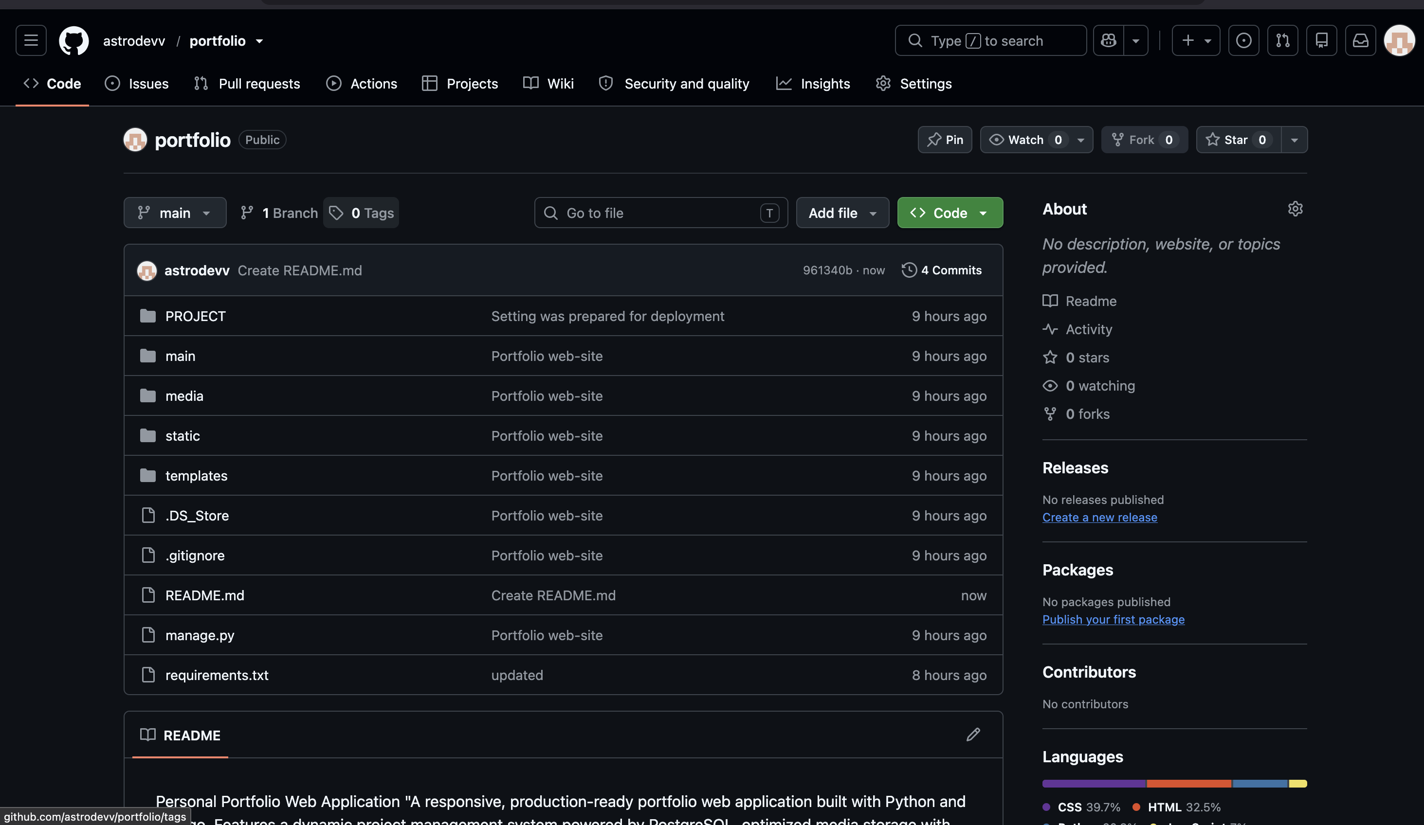Select the README tab in file viewer

(x=180, y=735)
